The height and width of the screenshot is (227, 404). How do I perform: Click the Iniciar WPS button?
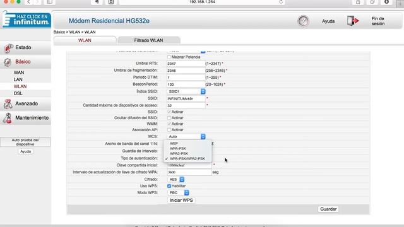coord(181,201)
